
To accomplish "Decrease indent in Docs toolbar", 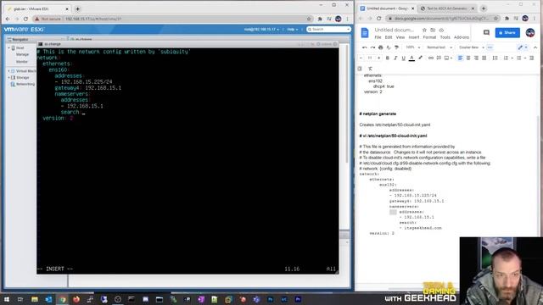I will (x=532, y=58).
